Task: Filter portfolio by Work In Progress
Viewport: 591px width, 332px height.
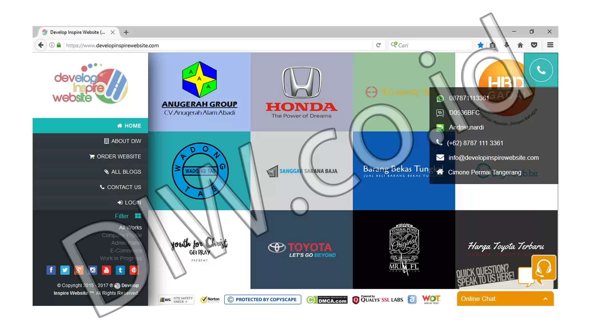Action: (121, 258)
